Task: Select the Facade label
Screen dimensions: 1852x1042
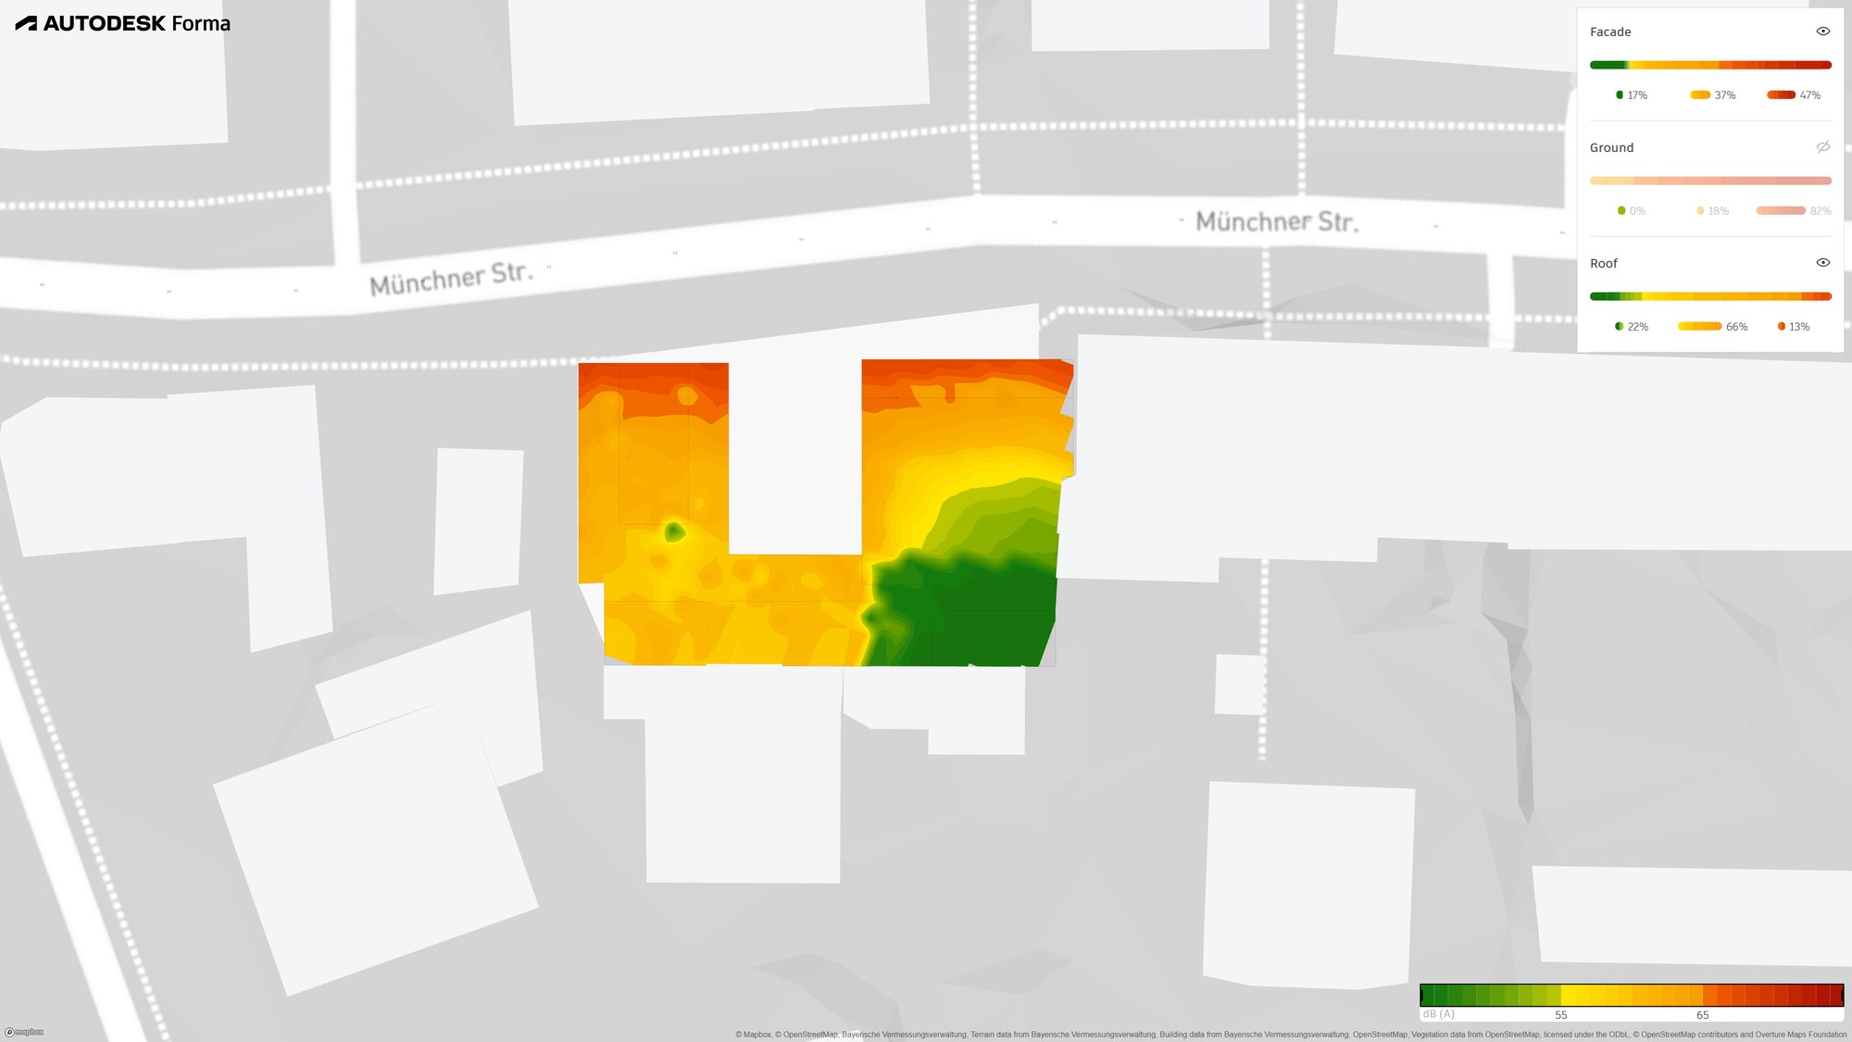Action: click(x=1610, y=31)
